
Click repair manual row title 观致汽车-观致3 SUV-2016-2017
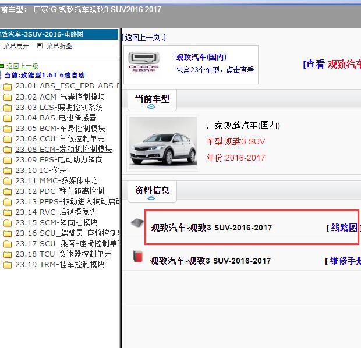click(210, 261)
